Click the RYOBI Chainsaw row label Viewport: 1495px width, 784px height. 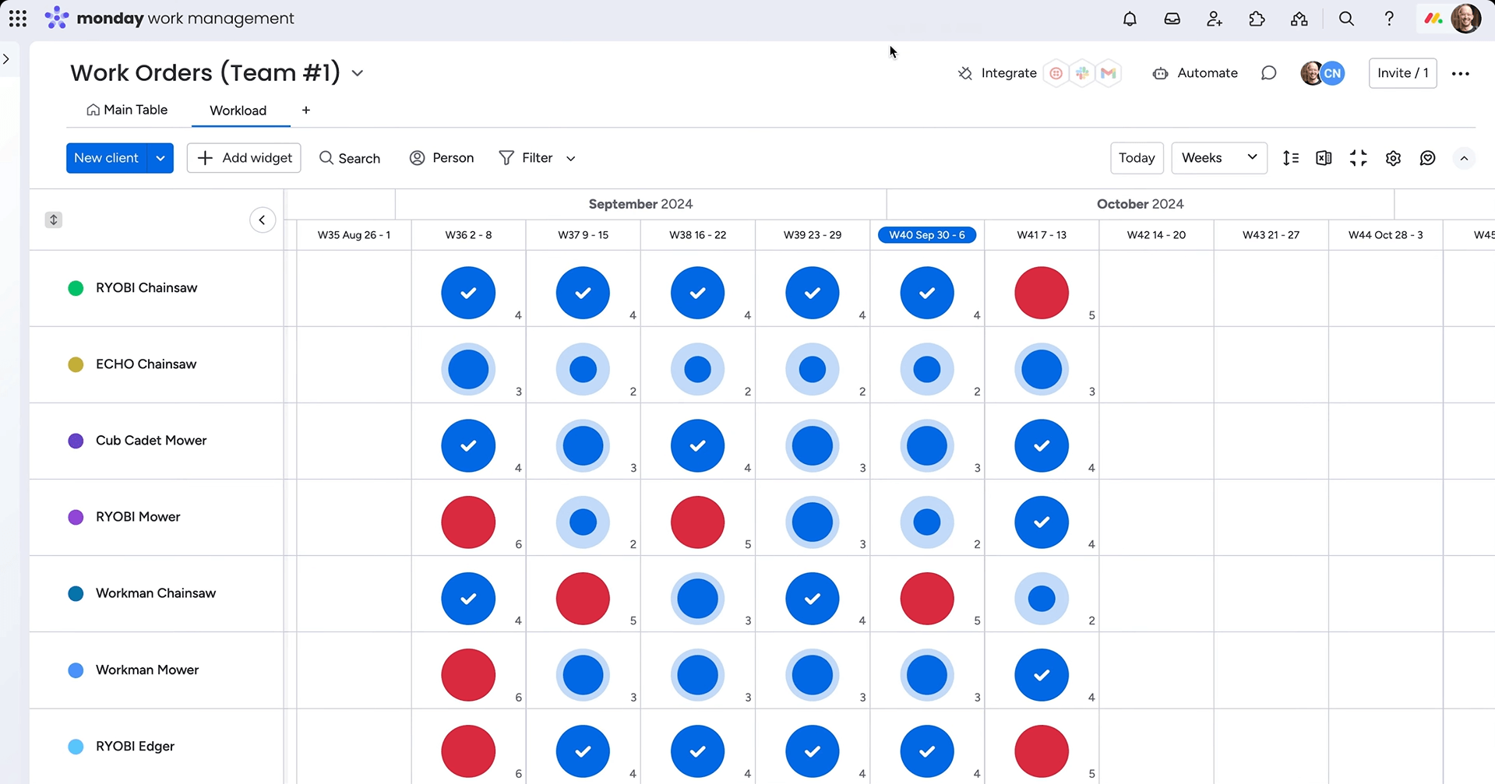click(x=146, y=288)
